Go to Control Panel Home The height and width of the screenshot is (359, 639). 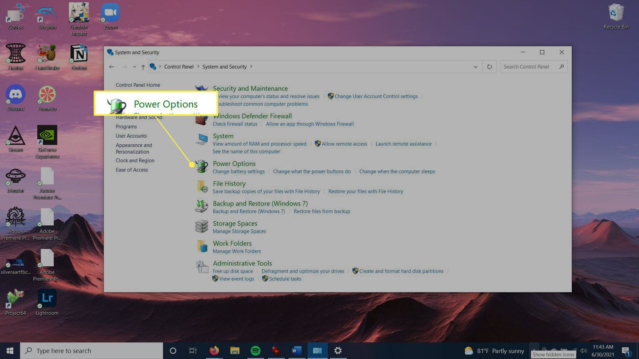point(138,85)
